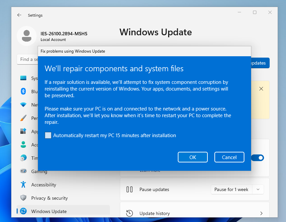Click the Pause updates pause icon
Screen dimensions: 286x222
(x=130, y=189)
